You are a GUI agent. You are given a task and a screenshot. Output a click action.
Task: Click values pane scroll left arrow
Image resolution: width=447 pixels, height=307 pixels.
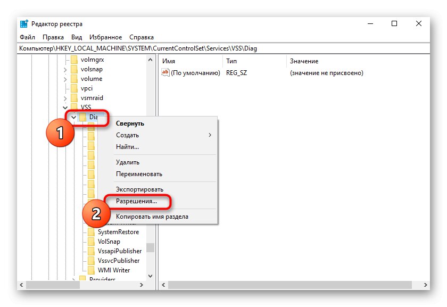tap(163, 285)
